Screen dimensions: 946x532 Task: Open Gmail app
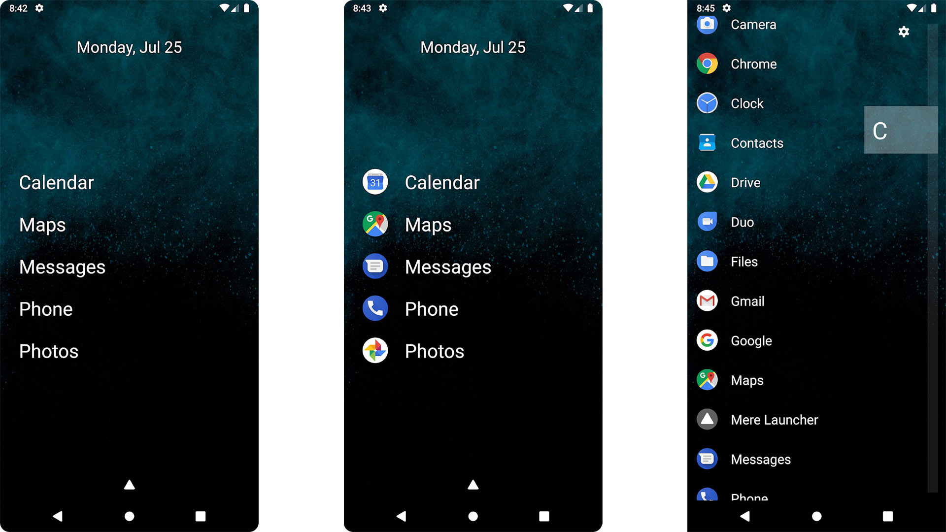tap(746, 301)
